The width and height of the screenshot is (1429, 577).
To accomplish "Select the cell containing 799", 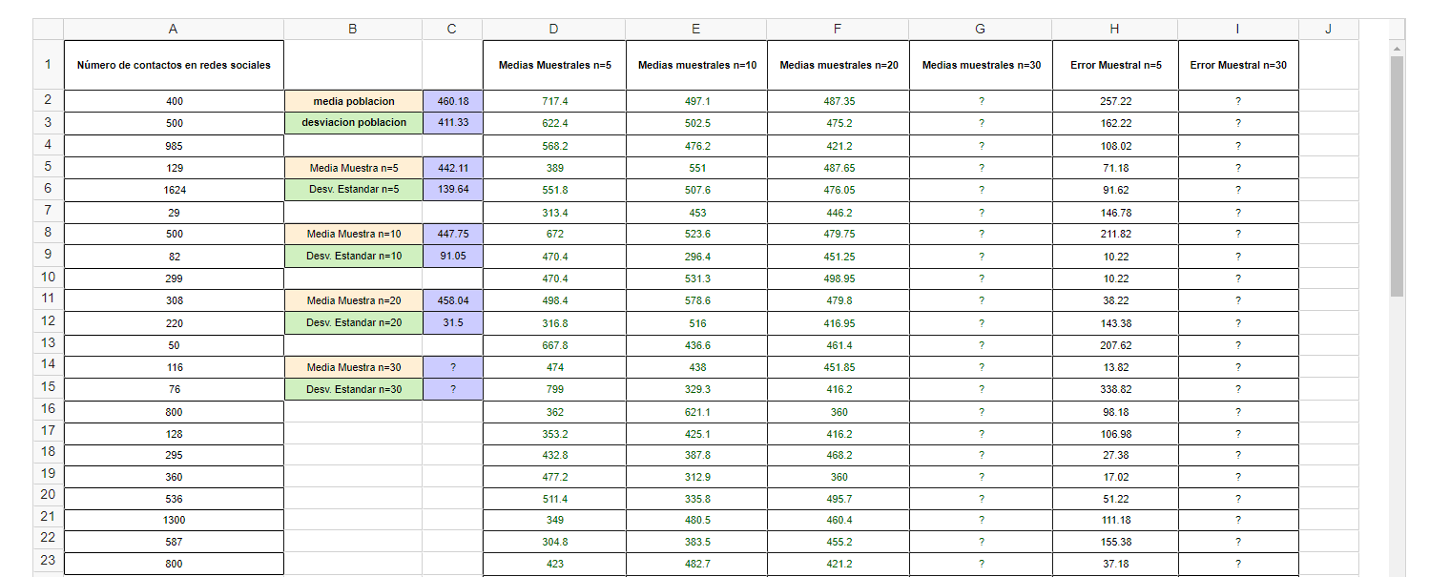I will tap(554, 389).
